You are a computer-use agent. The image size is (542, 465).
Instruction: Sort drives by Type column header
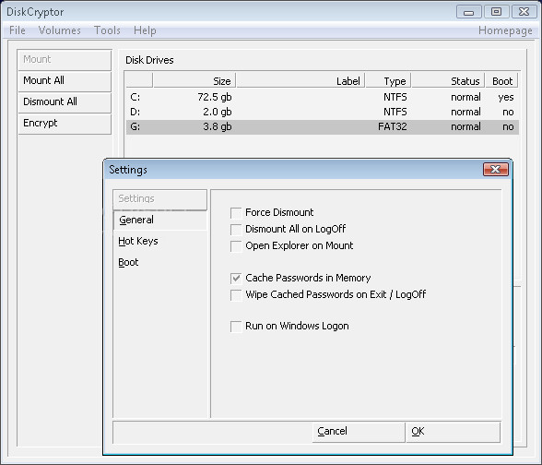point(388,81)
